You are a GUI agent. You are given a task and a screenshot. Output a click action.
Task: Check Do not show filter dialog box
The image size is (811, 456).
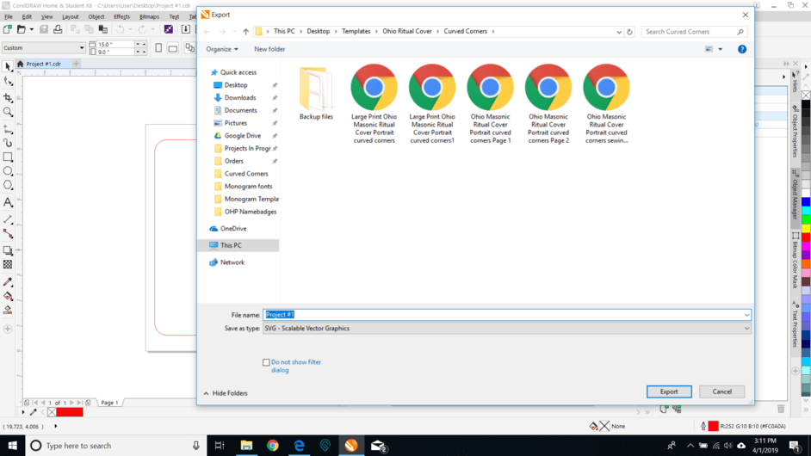266,362
